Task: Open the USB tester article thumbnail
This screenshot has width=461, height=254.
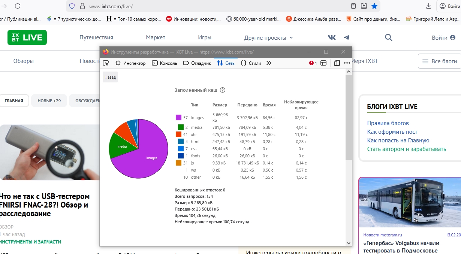Action: pos(49,152)
